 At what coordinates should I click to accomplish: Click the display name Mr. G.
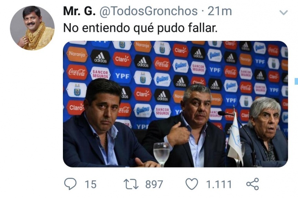[79, 11]
